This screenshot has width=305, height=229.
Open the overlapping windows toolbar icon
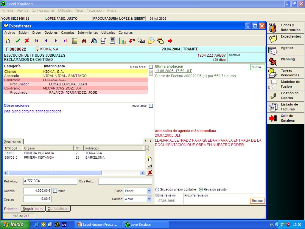point(160,41)
